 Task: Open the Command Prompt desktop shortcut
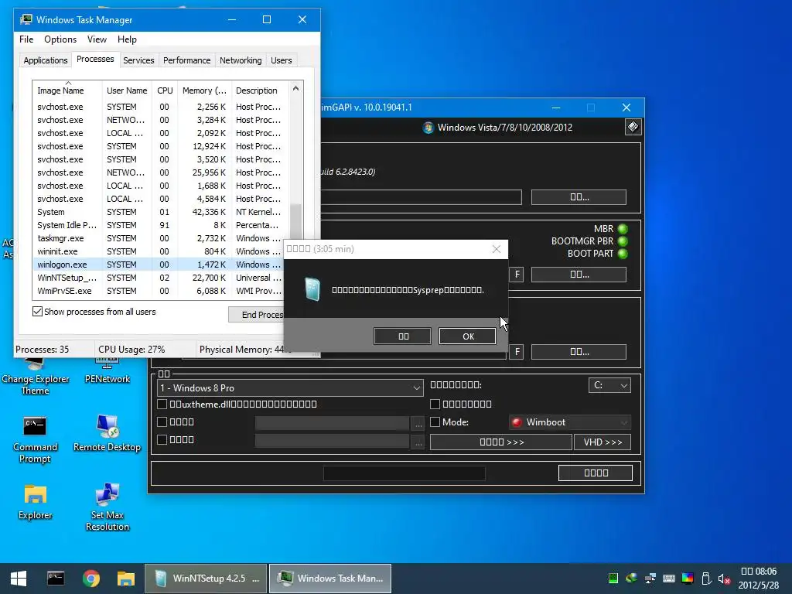[x=35, y=439]
